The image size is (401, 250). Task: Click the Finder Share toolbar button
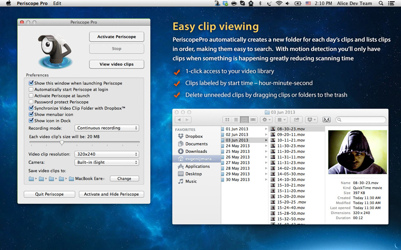296,120
